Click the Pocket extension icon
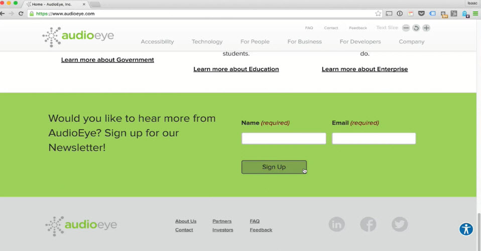This screenshot has width=481, height=251. point(421,14)
